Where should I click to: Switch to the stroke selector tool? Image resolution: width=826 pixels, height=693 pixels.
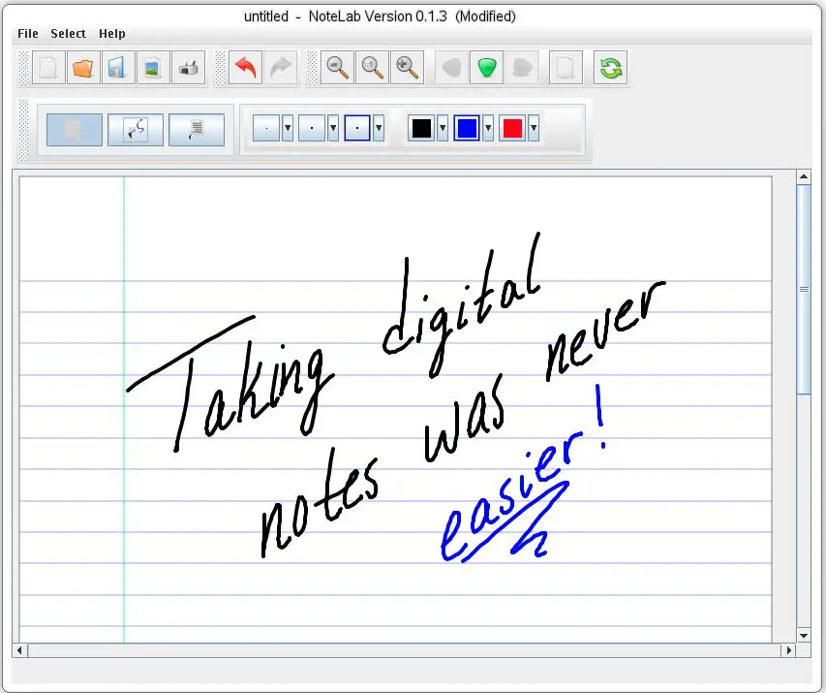point(136,129)
